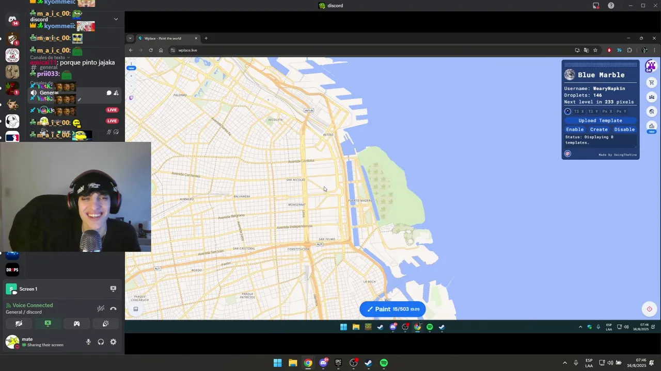Screen dimensions: 661x371
Task: Start an activity with gamepad icon
Action: tap(76, 324)
